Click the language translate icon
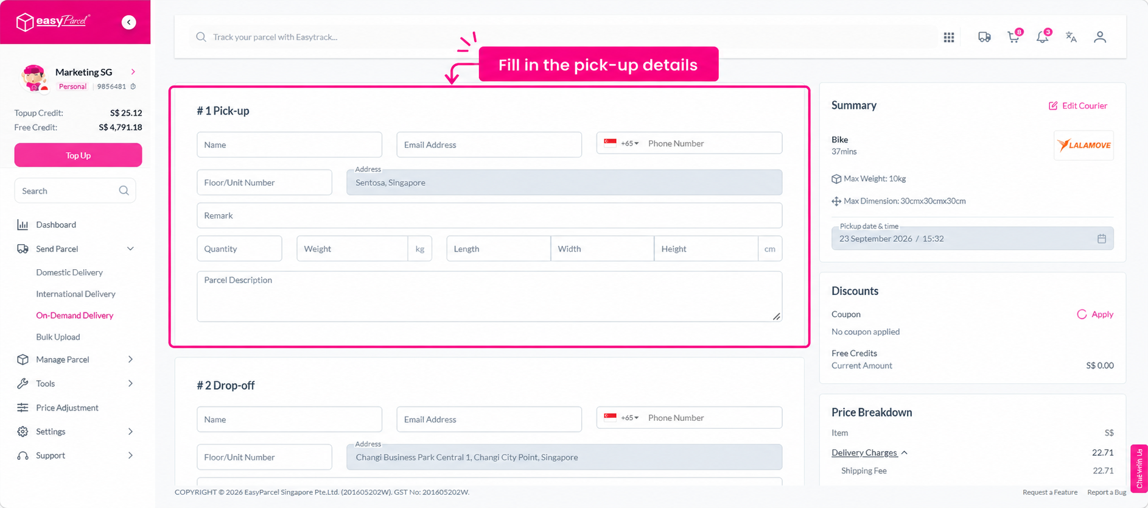Screen dimensions: 1148x508 coord(1071,37)
